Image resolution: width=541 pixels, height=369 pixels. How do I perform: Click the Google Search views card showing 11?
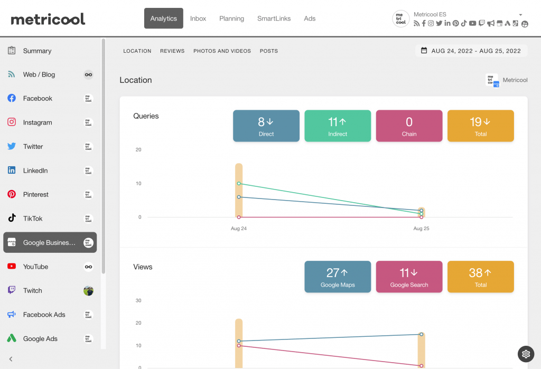(409, 277)
